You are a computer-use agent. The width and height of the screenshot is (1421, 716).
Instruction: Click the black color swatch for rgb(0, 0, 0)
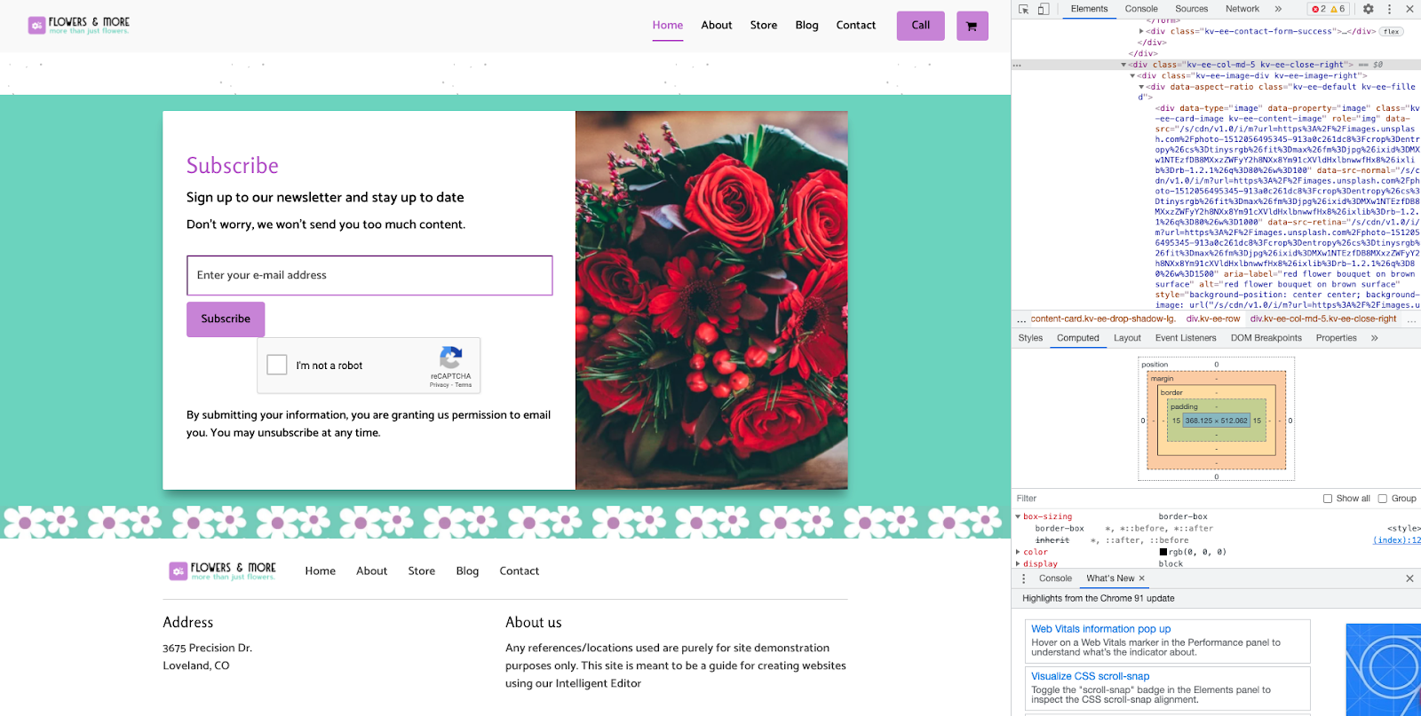1163,552
